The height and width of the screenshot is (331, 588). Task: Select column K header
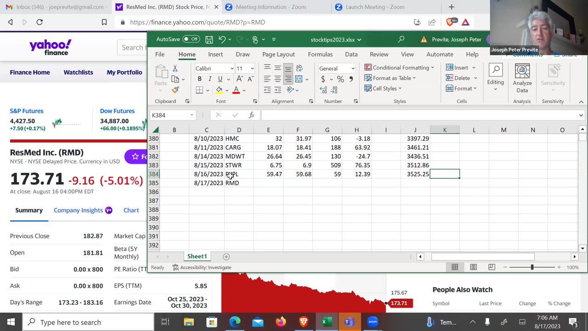click(445, 130)
